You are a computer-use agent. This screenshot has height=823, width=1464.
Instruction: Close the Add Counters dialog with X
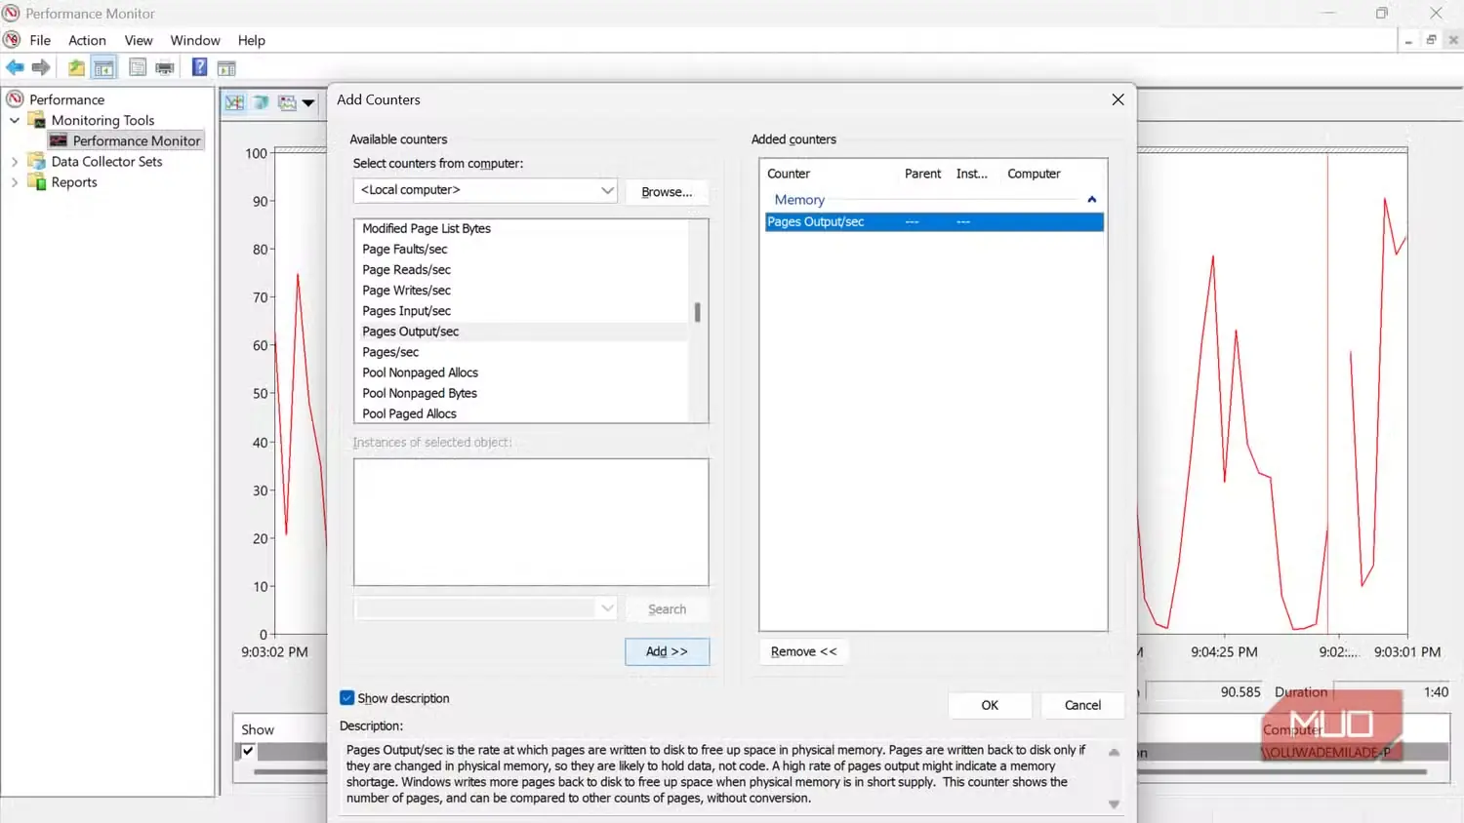[1118, 99]
